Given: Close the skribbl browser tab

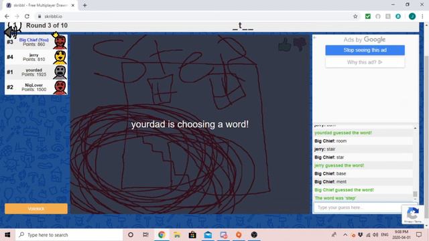Looking at the screenshot, I should tap(73, 5).
